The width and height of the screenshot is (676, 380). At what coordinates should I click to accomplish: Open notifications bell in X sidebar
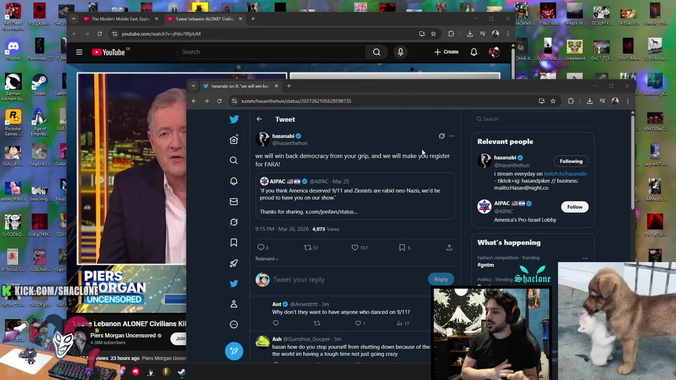(x=234, y=181)
